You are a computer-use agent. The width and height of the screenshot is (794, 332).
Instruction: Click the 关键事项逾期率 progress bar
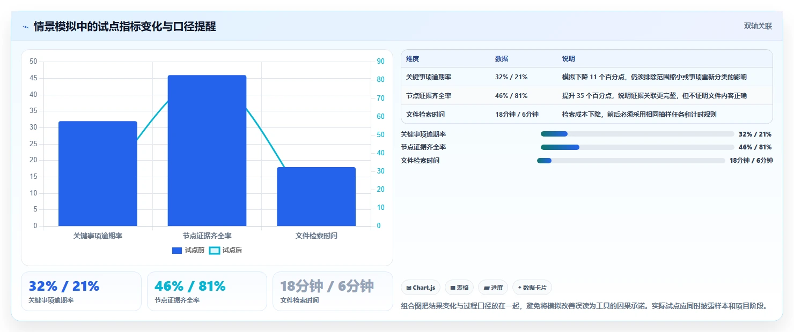click(637, 134)
